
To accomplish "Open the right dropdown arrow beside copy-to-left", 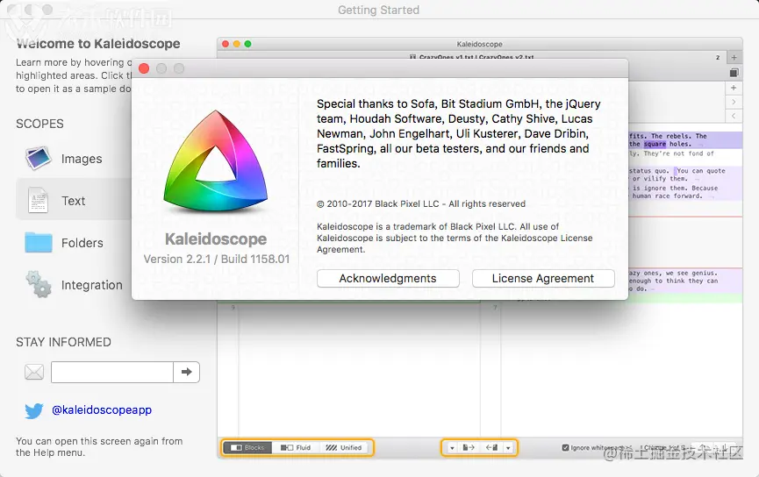I will pos(508,448).
